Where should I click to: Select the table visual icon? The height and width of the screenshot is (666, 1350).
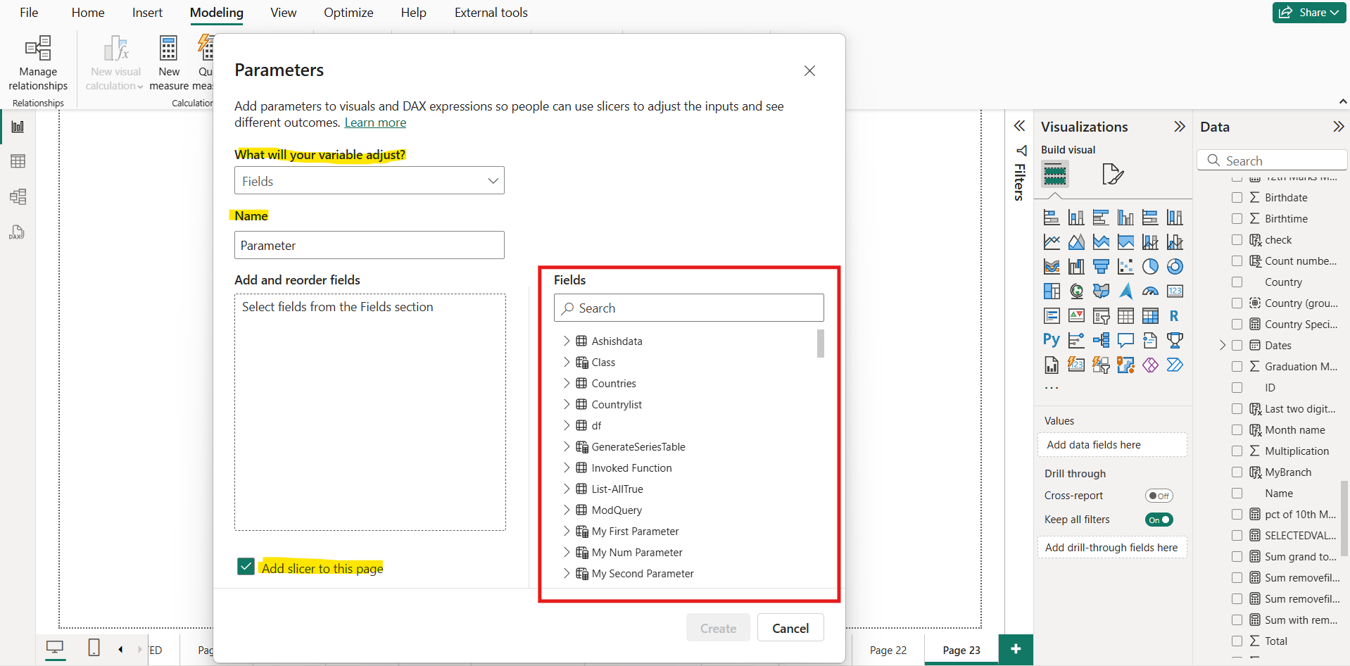pos(1125,316)
